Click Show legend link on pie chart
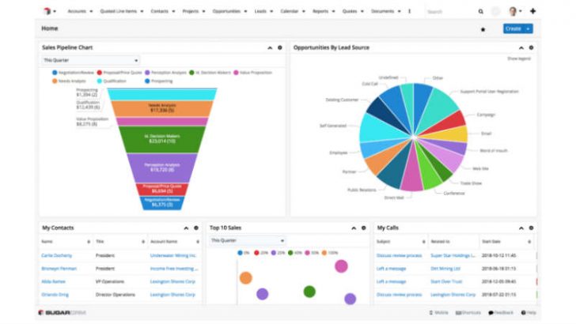Viewport: 576px width, 324px height. [x=519, y=58]
